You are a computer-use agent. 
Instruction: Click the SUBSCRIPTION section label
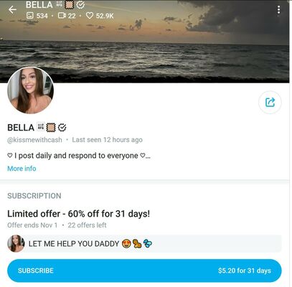pyautogui.click(x=34, y=196)
